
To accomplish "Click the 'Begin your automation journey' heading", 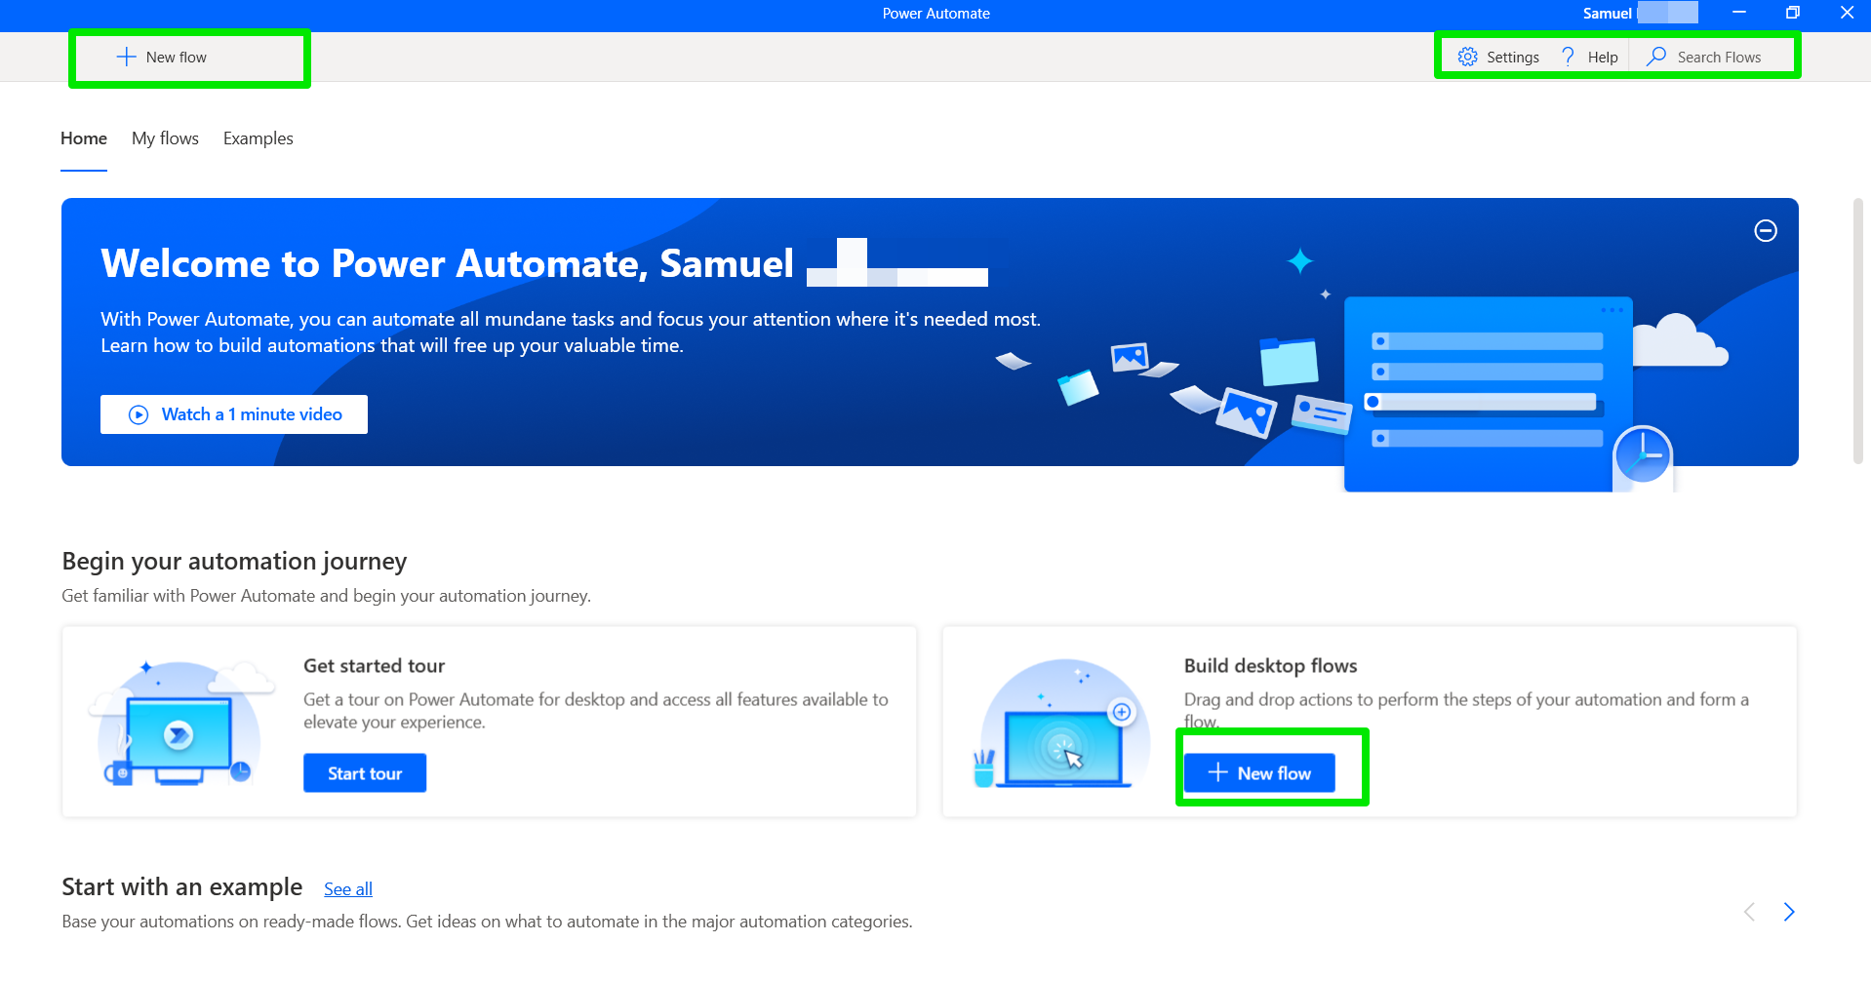I will tap(234, 562).
